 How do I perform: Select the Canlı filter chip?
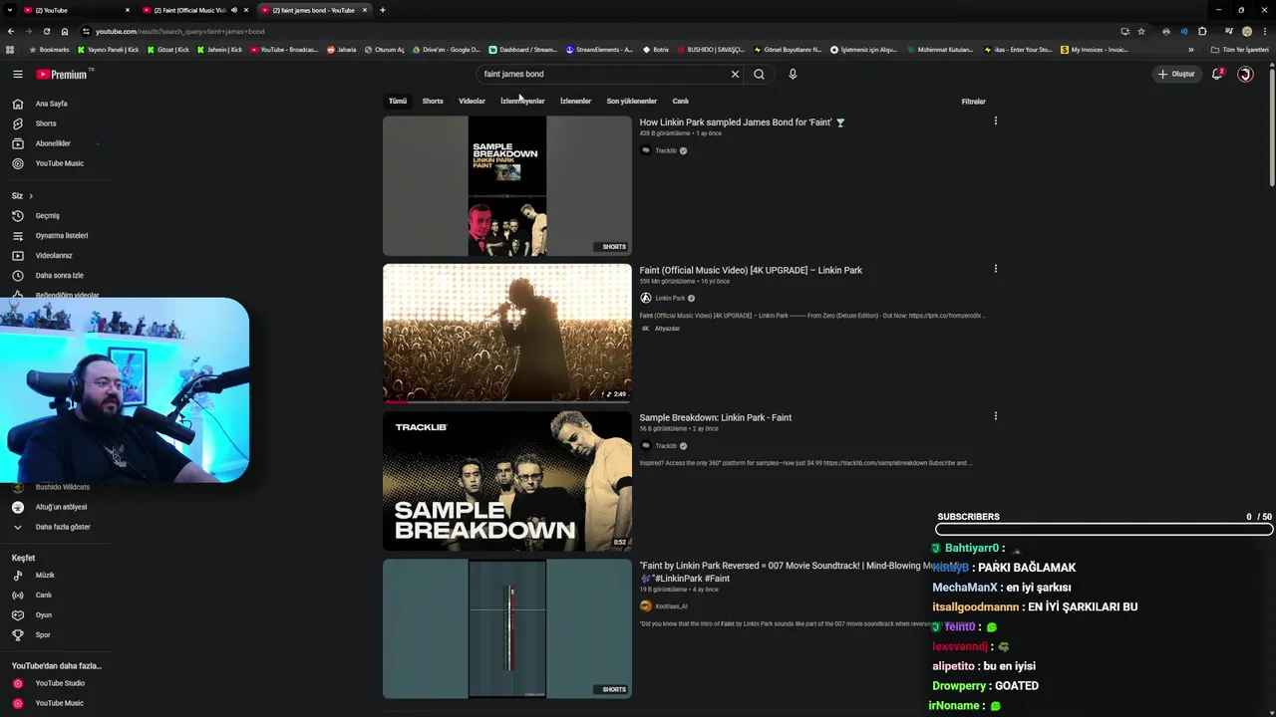[681, 101]
